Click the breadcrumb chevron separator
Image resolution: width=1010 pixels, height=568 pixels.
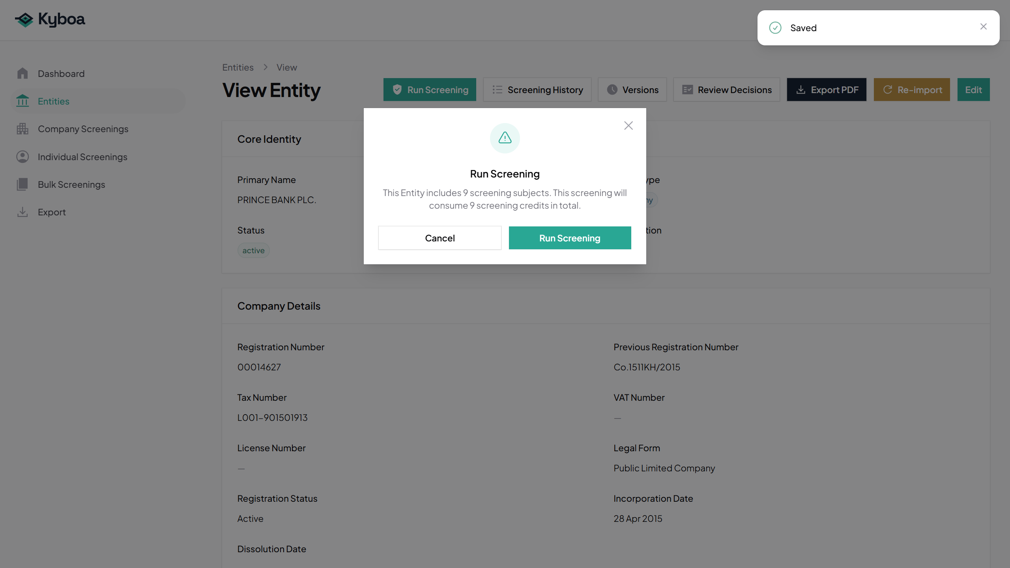coord(266,67)
